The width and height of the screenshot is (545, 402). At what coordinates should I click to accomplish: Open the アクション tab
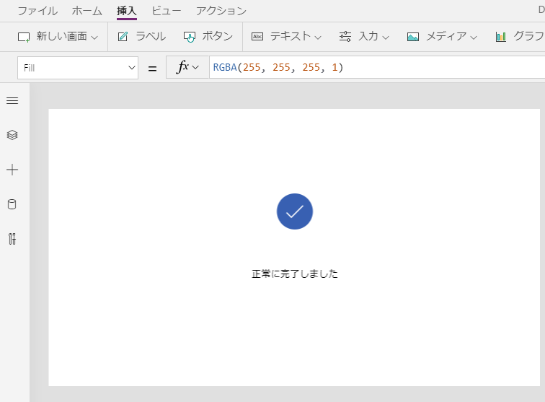(221, 11)
